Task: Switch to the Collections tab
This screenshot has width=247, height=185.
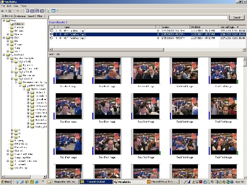Action: tap(7, 16)
